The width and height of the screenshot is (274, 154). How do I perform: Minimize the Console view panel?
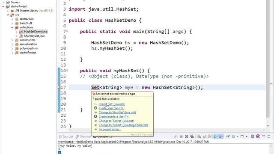click(x=264, y=136)
